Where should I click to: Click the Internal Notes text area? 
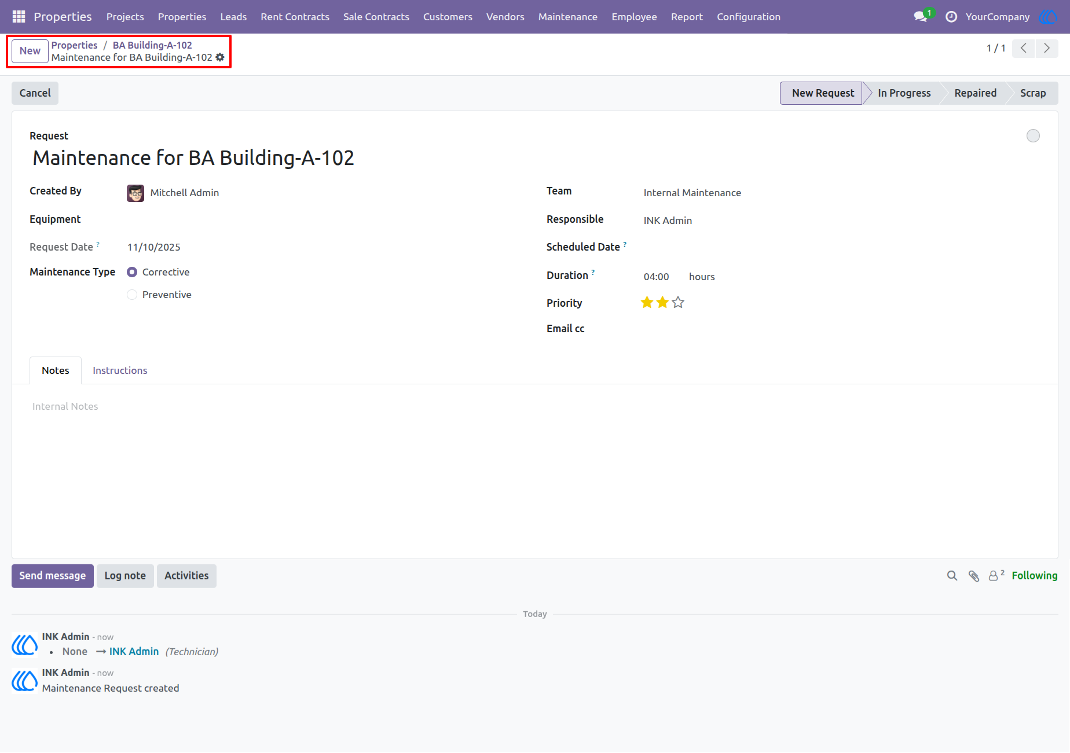point(535,406)
